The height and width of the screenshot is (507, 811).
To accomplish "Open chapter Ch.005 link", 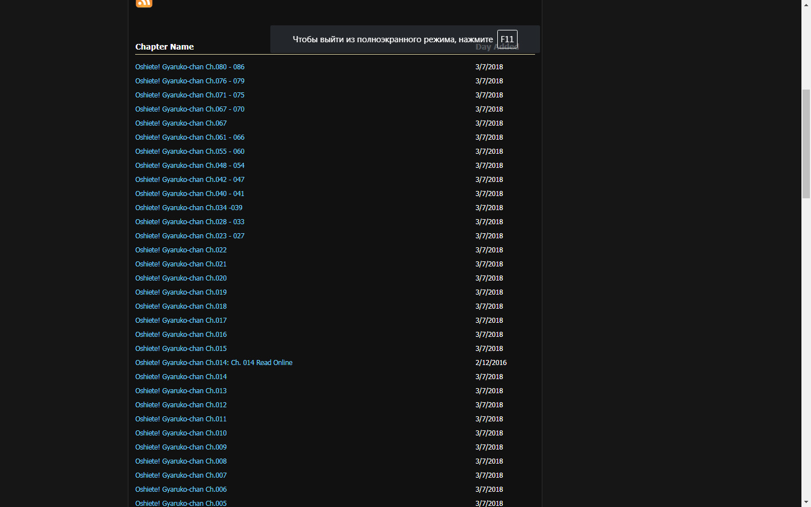I will point(181,503).
